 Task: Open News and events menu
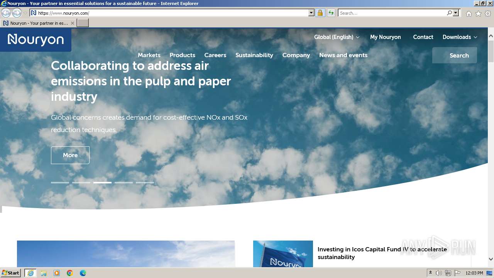[x=343, y=55]
